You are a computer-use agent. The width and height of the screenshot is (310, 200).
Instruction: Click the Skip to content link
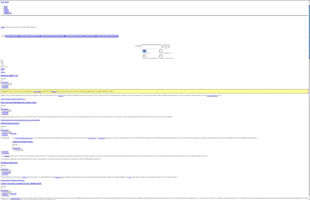coord(5,2)
